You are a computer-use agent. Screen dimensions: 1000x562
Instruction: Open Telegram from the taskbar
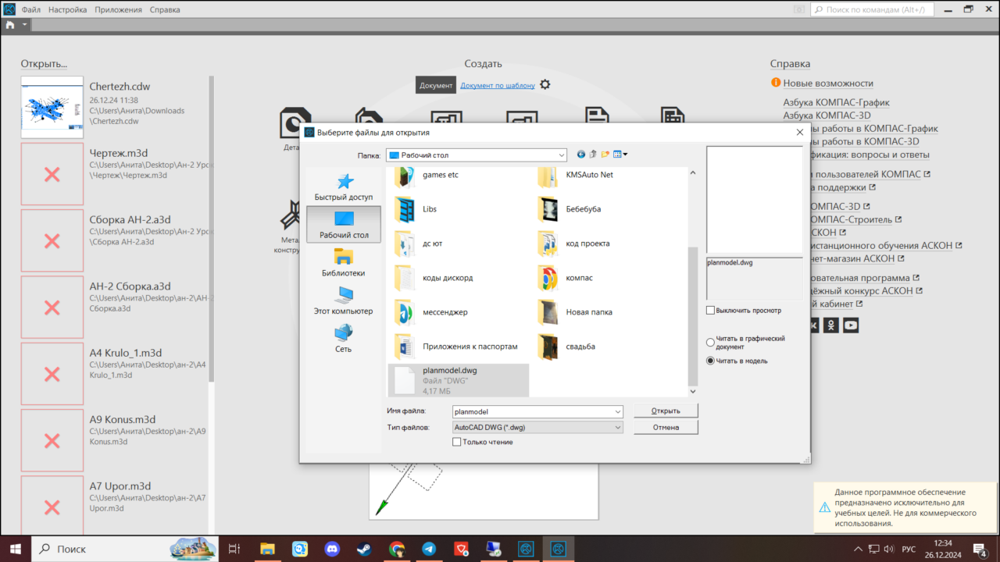pos(429,549)
